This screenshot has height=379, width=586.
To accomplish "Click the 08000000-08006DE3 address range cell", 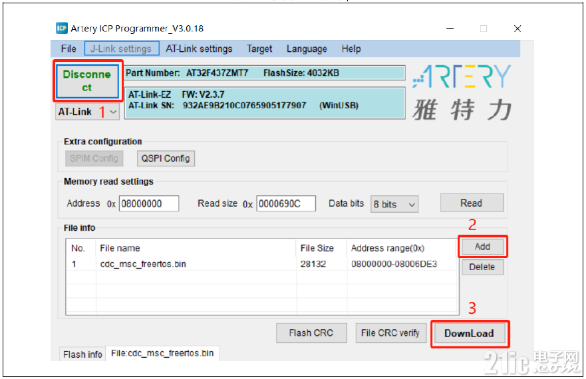I will pos(394,264).
